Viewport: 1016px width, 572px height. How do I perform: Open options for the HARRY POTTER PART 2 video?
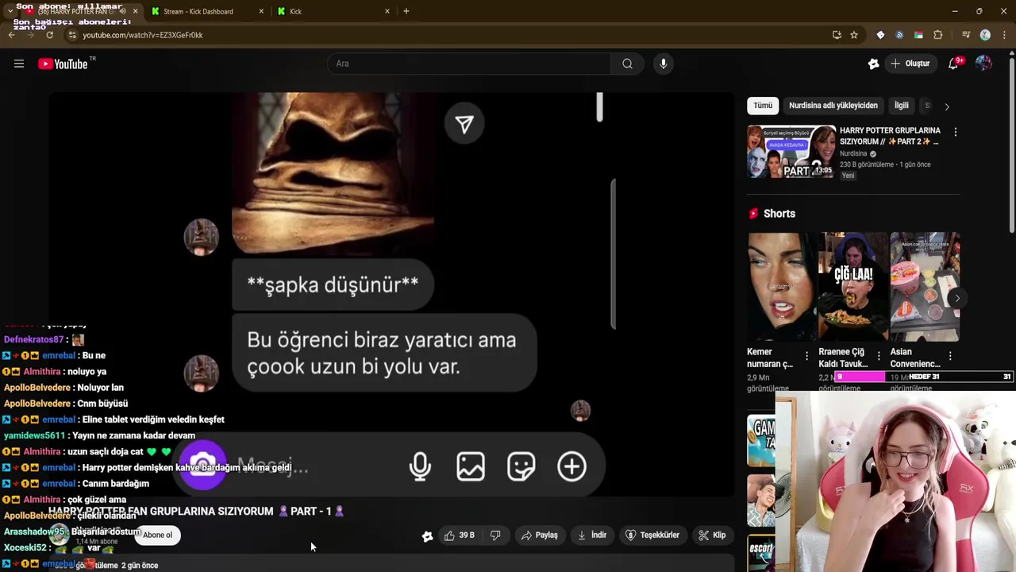tap(955, 132)
